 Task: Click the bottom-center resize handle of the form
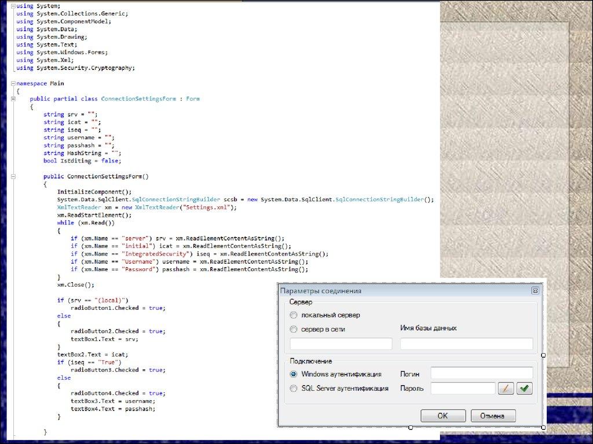pyautogui.click(x=411, y=428)
